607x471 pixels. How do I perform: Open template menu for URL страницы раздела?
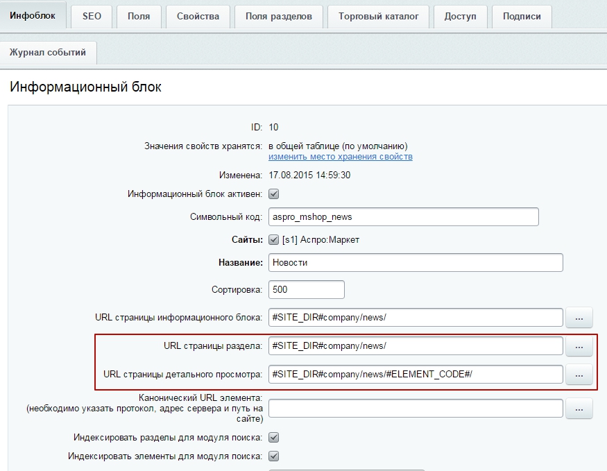pyautogui.click(x=579, y=345)
